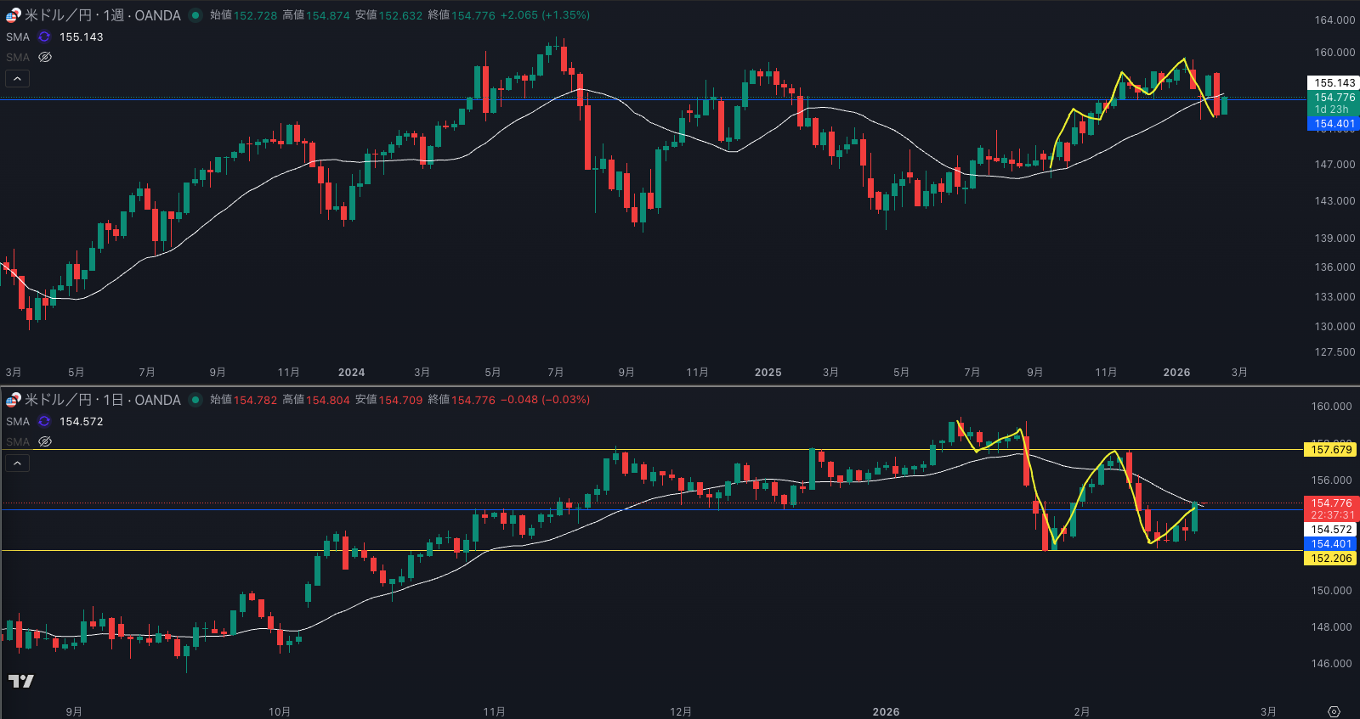The image size is (1360, 719).
Task: Click the yellow 157.679 price label
Action: (x=1330, y=450)
